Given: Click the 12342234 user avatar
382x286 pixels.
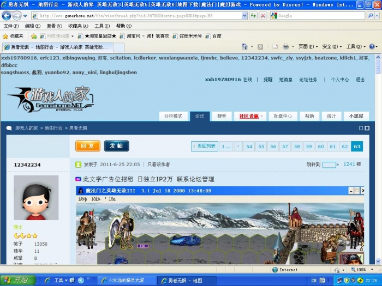Looking at the screenshot, I should [36, 198].
